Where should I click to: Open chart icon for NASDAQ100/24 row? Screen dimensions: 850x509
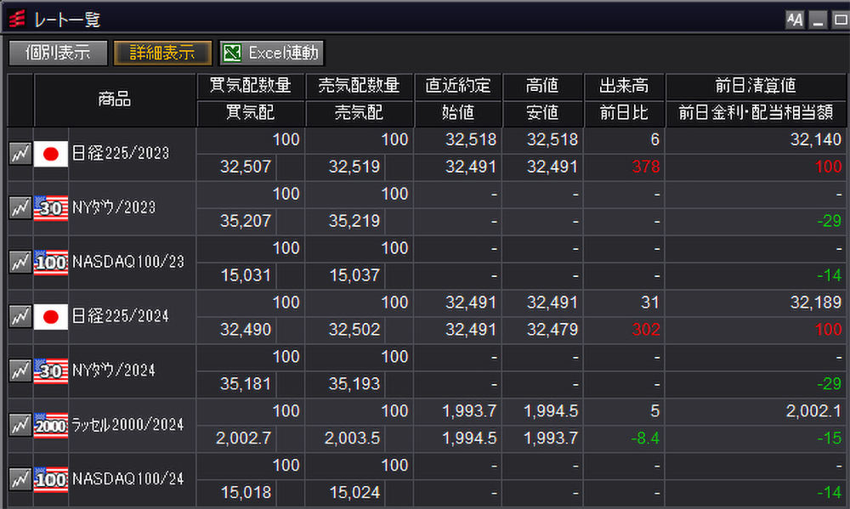[x=20, y=479]
